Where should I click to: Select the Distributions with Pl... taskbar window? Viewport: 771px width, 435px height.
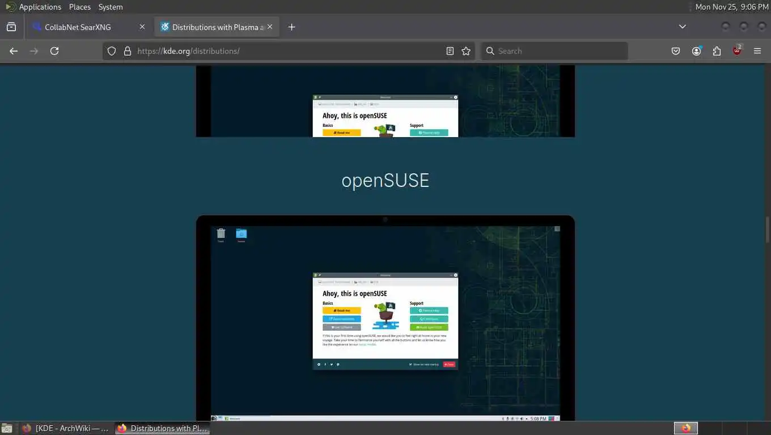click(162, 428)
